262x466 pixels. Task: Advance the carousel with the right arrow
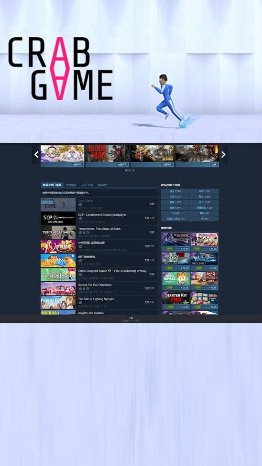click(223, 154)
